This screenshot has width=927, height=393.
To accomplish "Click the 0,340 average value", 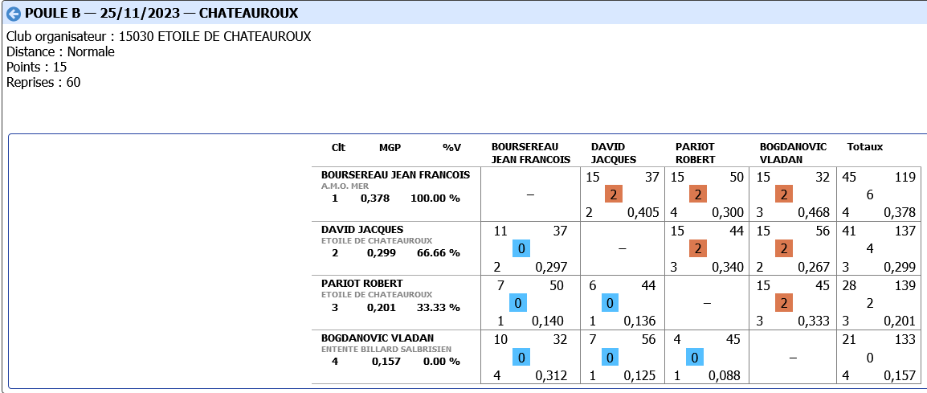I will tap(729, 267).
